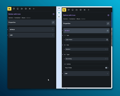Click the plus icon in the collapsed-Details panel toolbar
120x96 pixels.
(x=34, y=9)
